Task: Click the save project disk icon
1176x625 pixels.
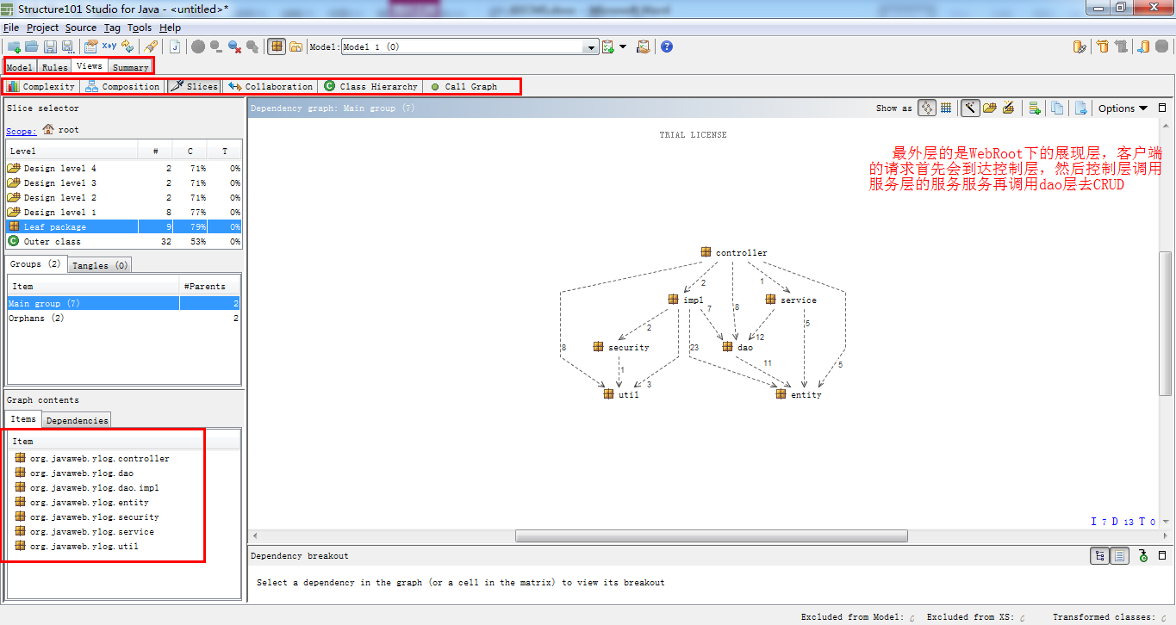Action: 50,46
